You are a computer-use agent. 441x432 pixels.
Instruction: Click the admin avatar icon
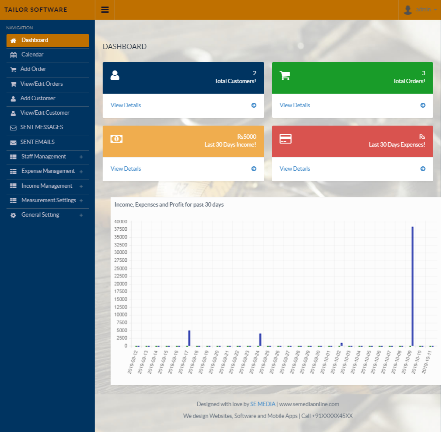point(408,10)
